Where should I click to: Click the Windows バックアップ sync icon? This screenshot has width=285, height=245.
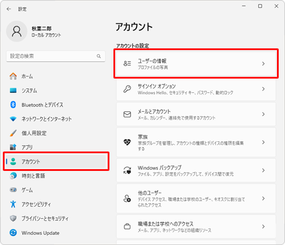[x=127, y=170]
